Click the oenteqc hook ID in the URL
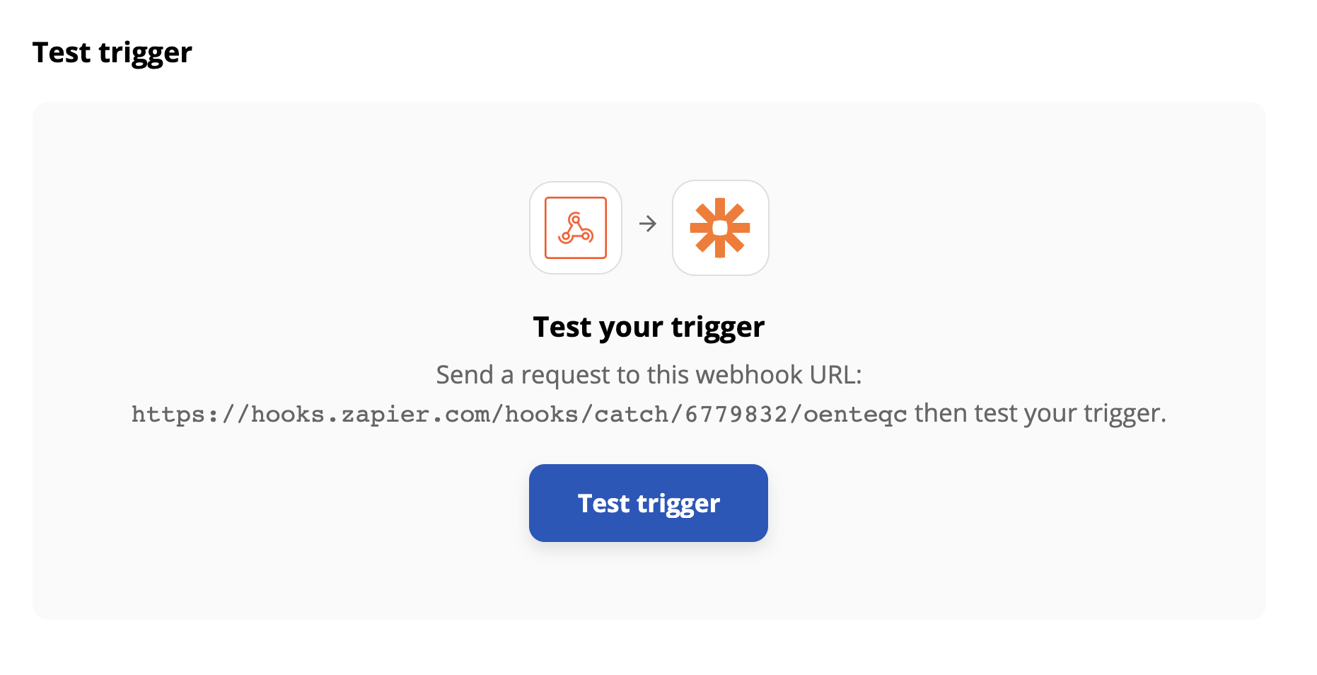The image size is (1317, 675). [x=855, y=415]
